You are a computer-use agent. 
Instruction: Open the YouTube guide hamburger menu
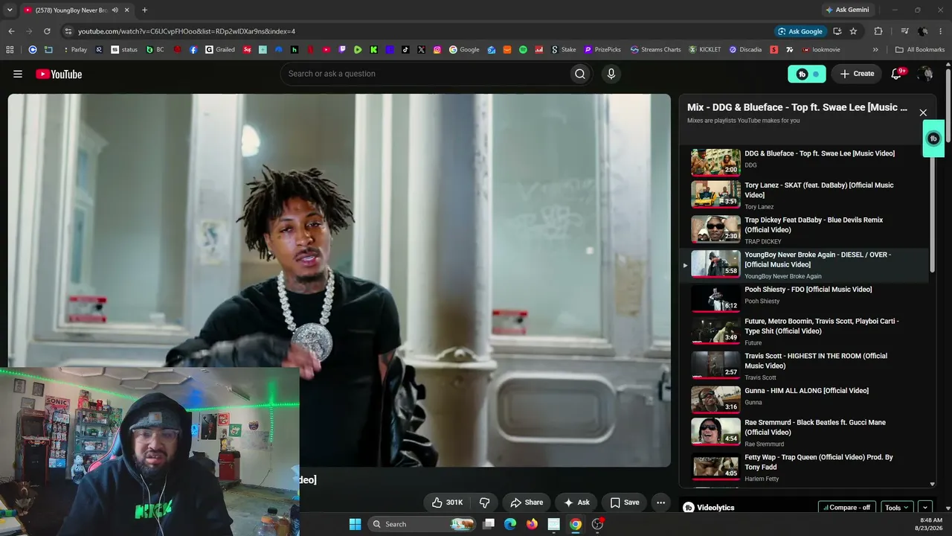pyautogui.click(x=18, y=74)
